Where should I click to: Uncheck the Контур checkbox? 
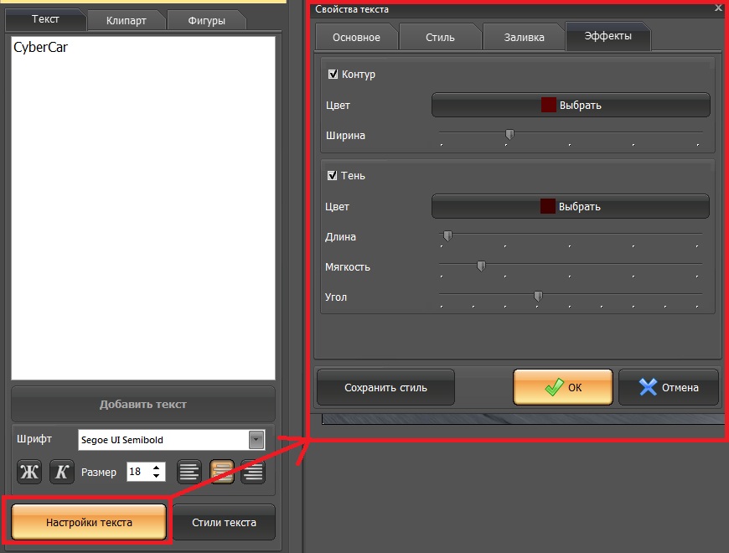(333, 74)
